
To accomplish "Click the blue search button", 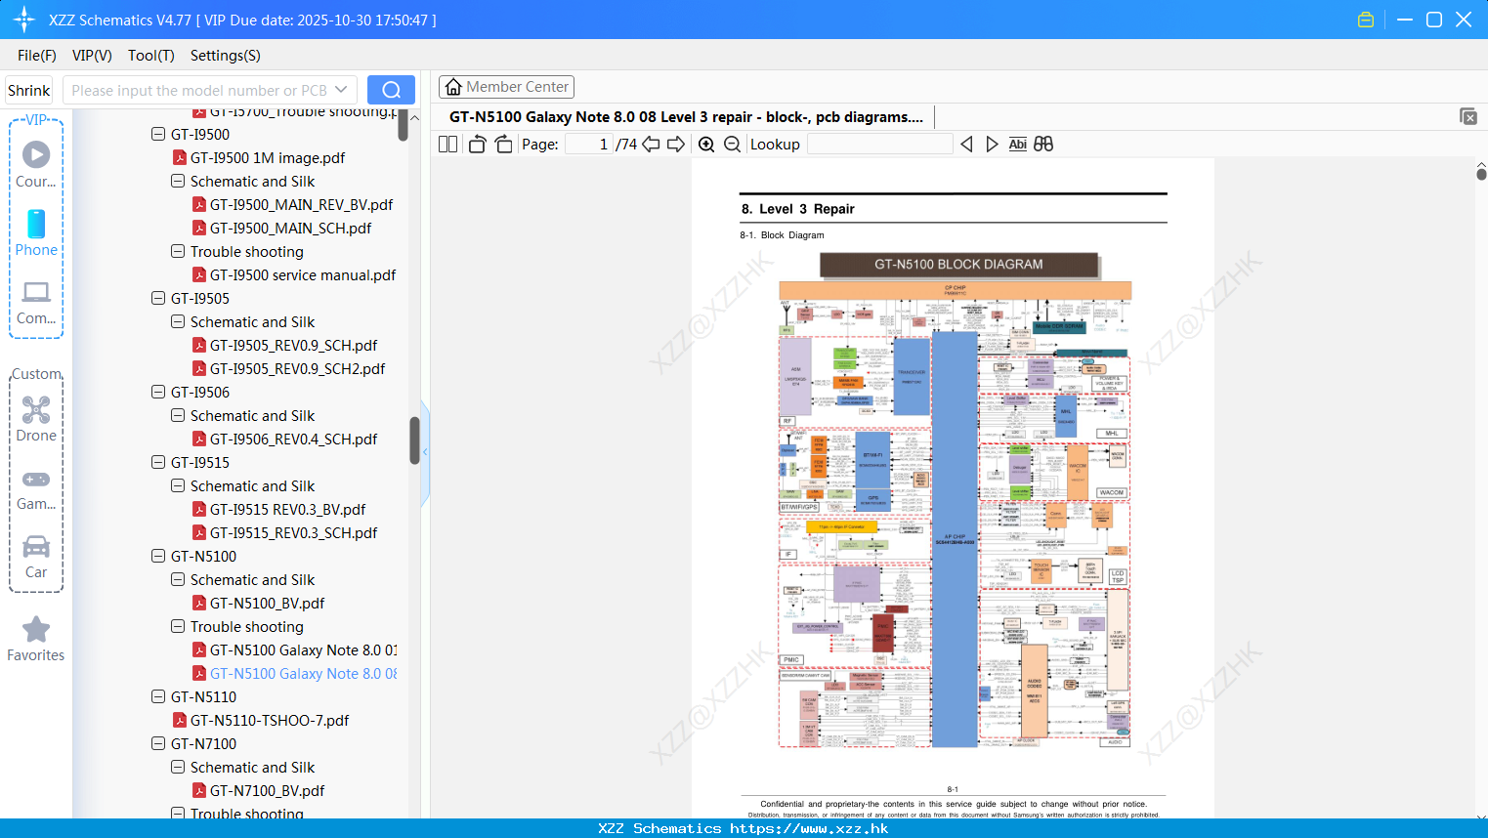I will [391, 90].
